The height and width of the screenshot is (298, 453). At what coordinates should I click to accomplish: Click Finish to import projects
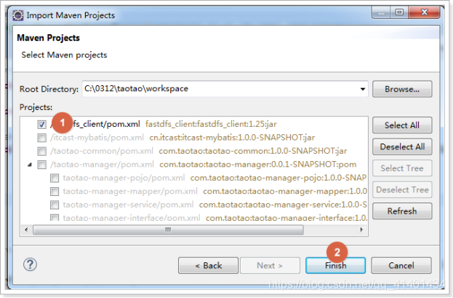tap(336, 265)
